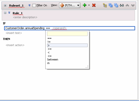
Task: Click the glasses view icon
Action: pos(122,5)
